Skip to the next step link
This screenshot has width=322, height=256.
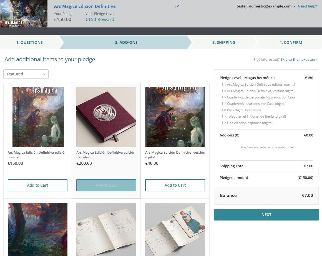click(x=299, y=59)
